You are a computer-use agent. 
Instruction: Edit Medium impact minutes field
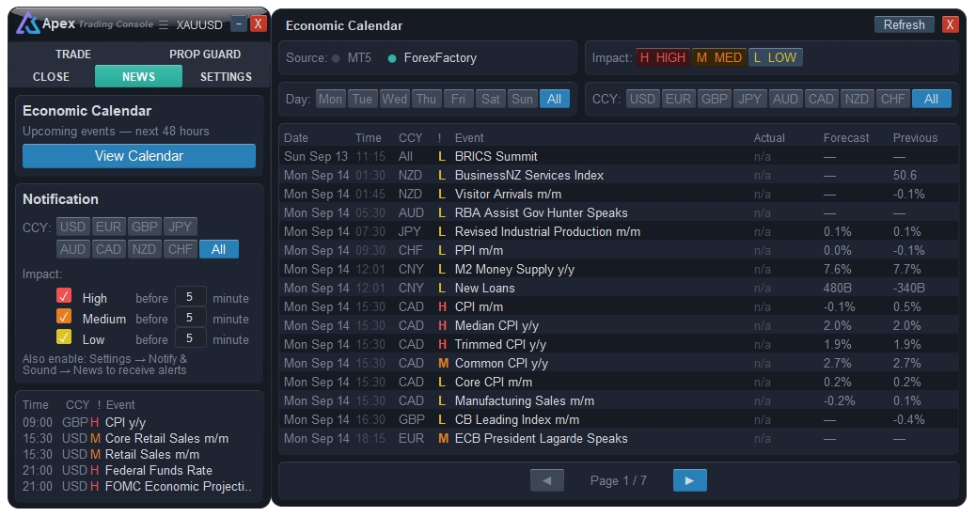(x=190, y=318)
